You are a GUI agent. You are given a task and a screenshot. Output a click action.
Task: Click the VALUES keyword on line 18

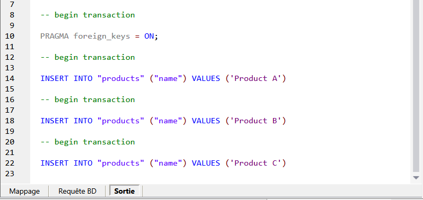(x=206, y=121)
